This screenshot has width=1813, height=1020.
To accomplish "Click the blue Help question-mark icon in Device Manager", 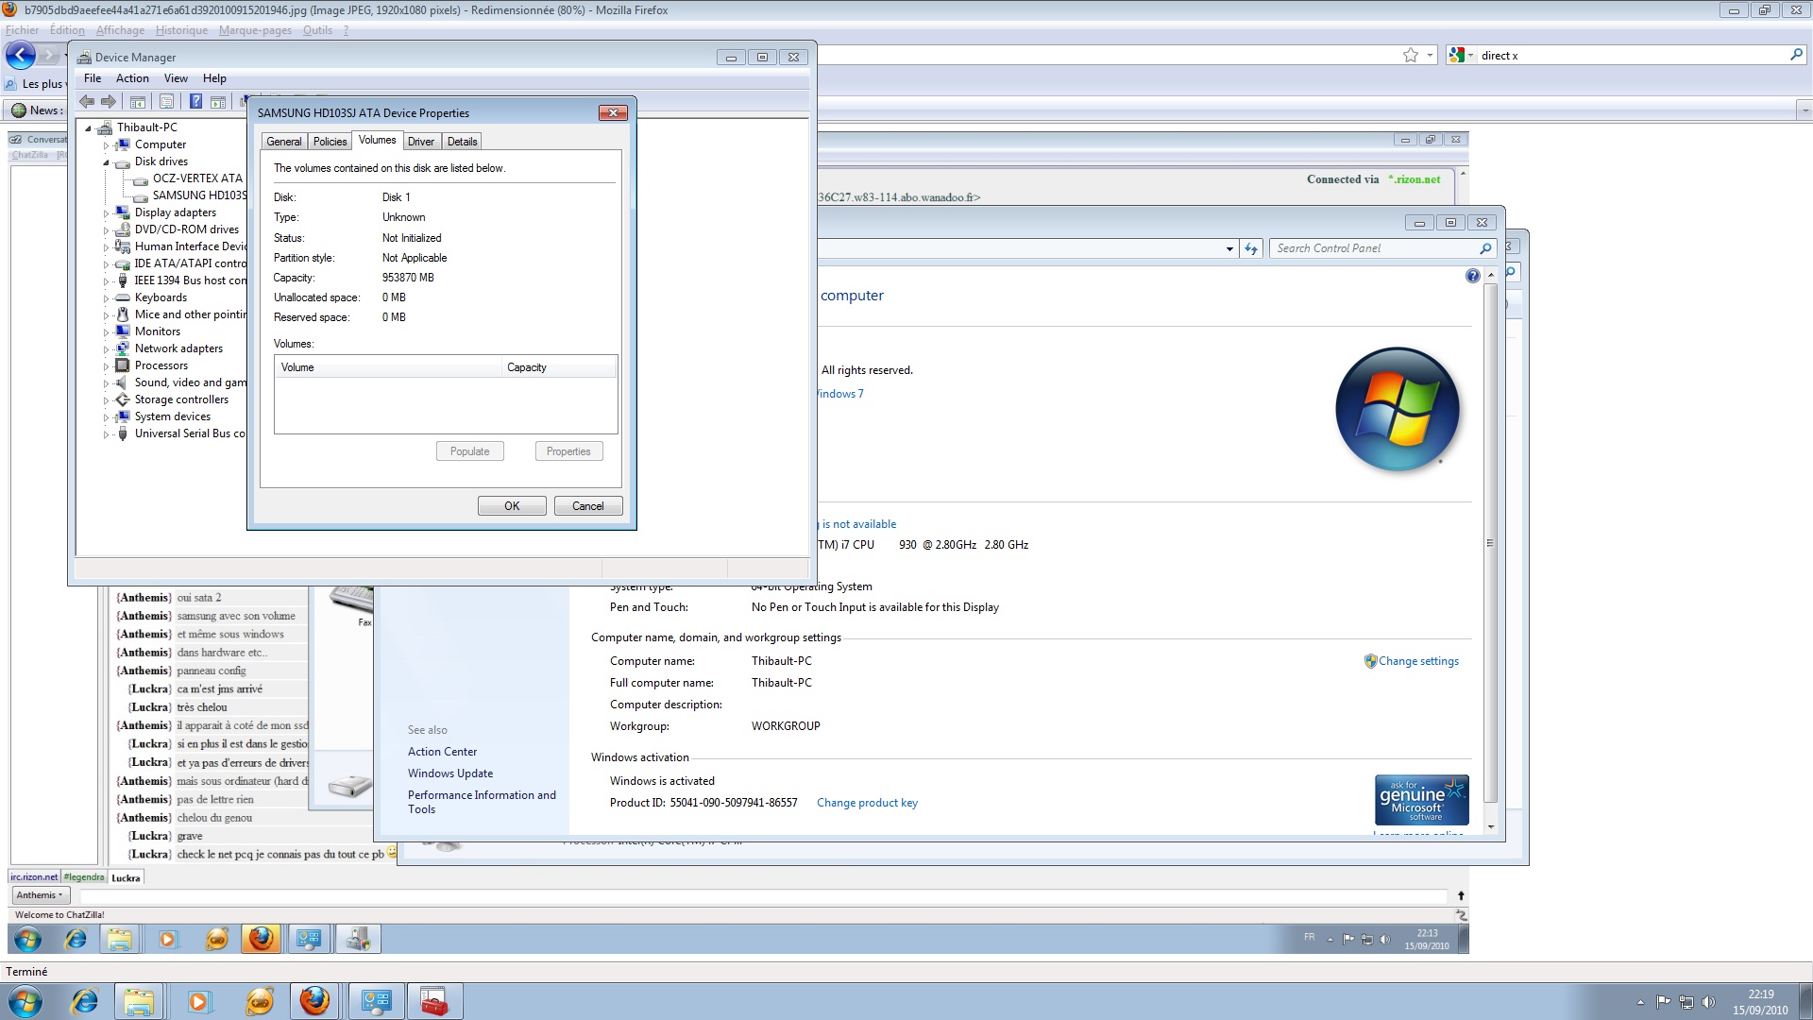I will tap(195, 101).
